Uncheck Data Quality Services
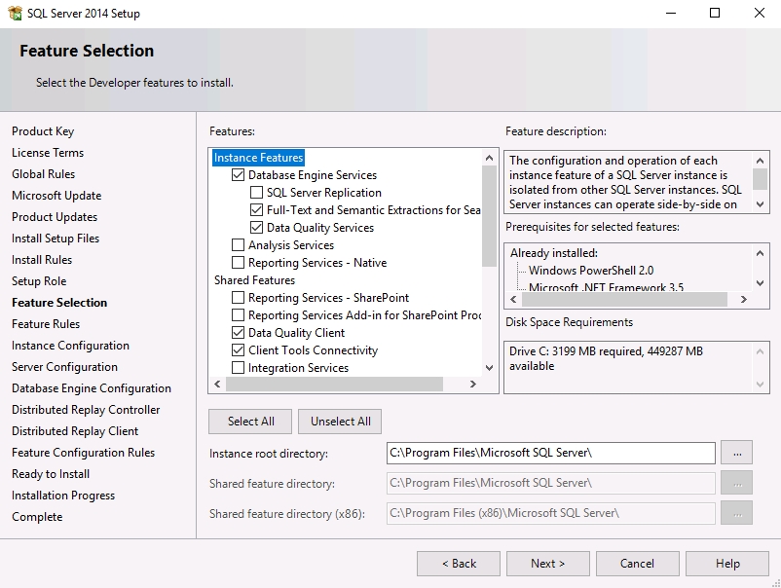Screen dimensions: 781x588 pyautogui.click(x=256, y=227)
